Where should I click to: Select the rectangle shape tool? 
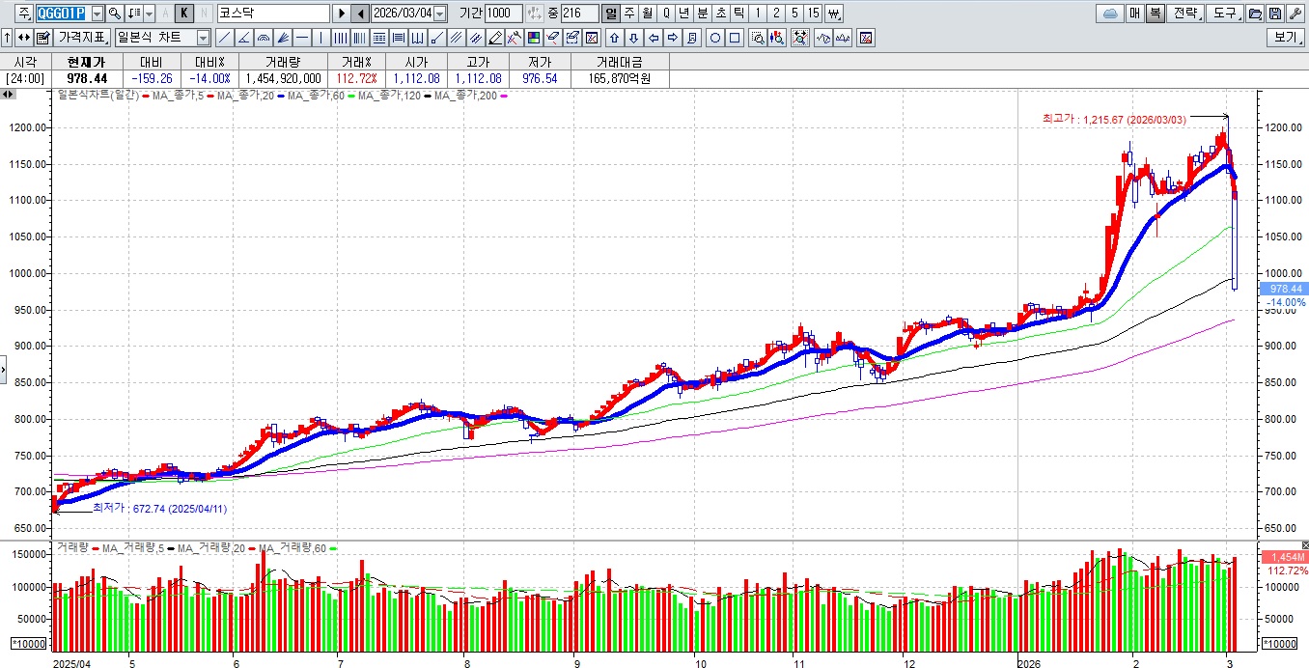point(735,38)
